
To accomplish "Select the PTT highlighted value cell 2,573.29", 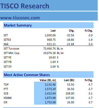I will click(x=45, y=89).
